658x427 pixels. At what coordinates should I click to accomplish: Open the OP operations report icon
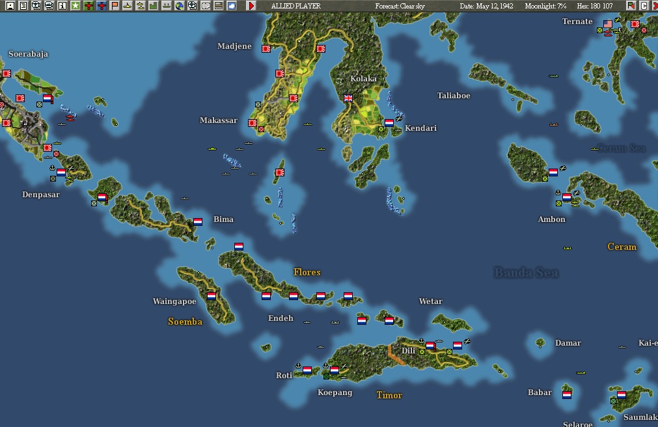point(205,5)
